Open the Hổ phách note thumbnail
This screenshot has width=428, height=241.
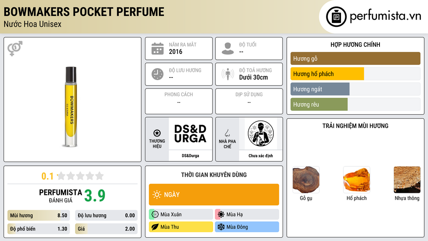click(x=357, y=179)
